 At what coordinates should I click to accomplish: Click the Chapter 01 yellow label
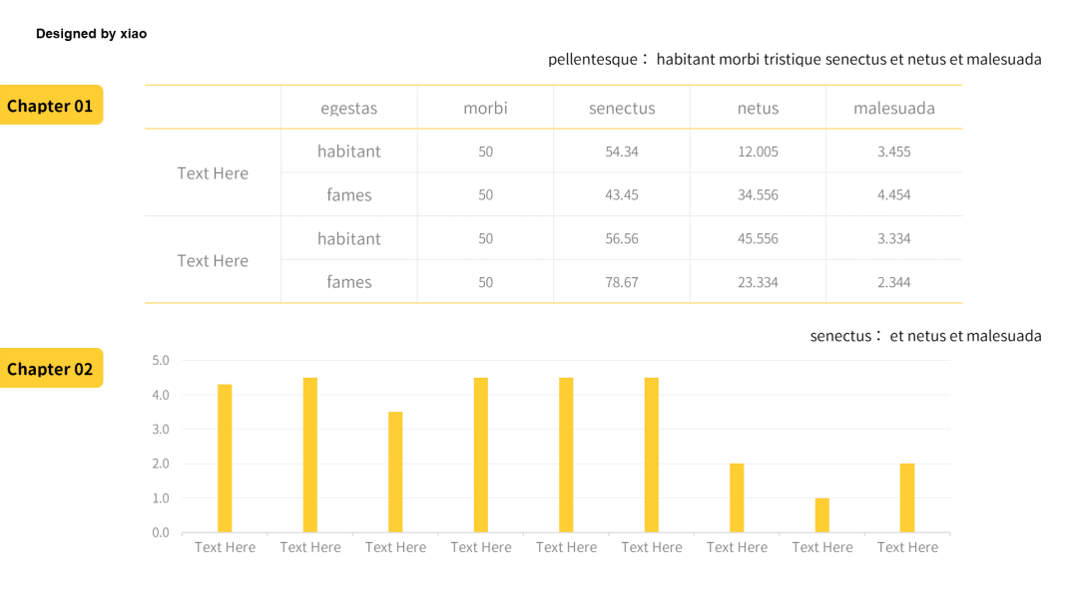tap(51, 105)
